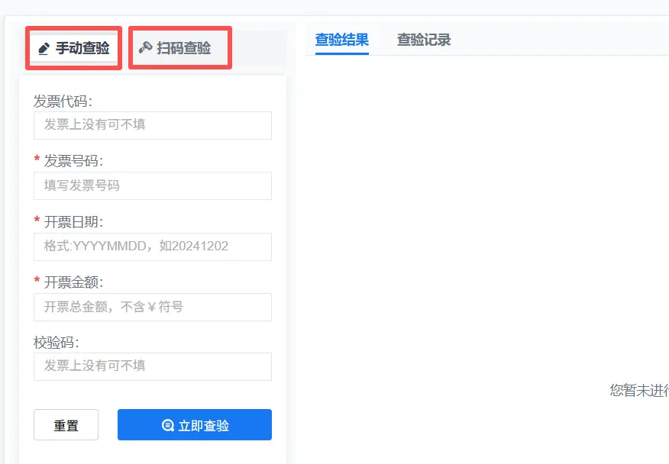Select the 开票日期 YYYYMMDD input field
The height and width of the screenshot is (464, 669).
[x=153, y=246]
